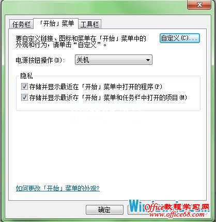Click the dialog's green title bar

pos(93,7)
